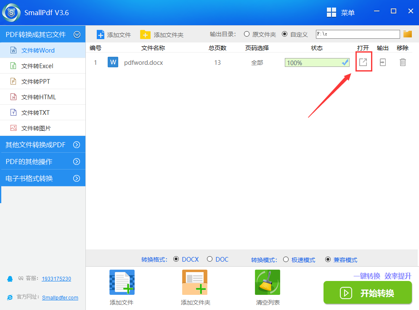The image size is (419, 310).
Task: Click the 页码选择 column header
Action: click(257, 48)
